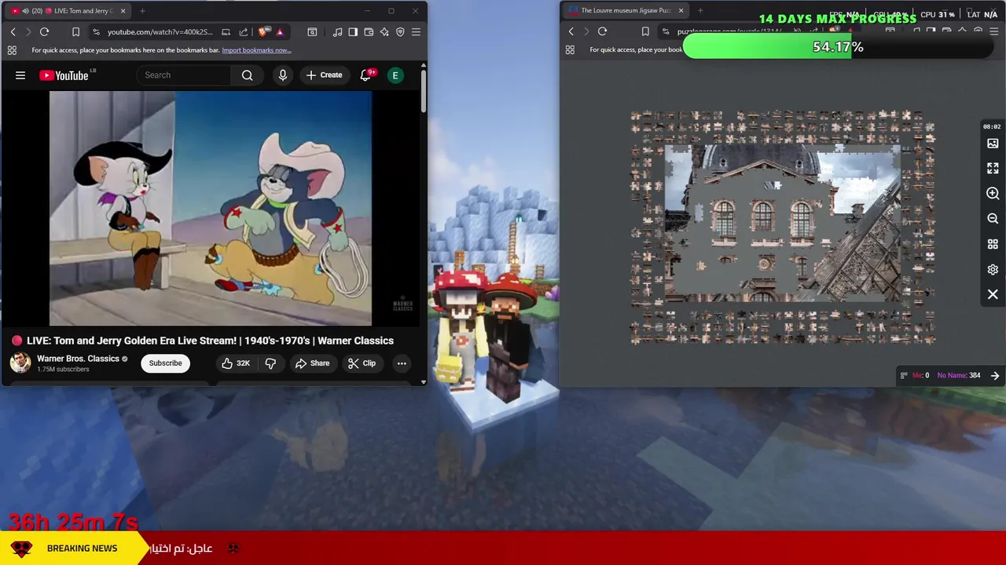Image resolution: width=1006 pixels, height=565 pixels.
Task: Click the YouTube search field
Action: tap(184, 75)
